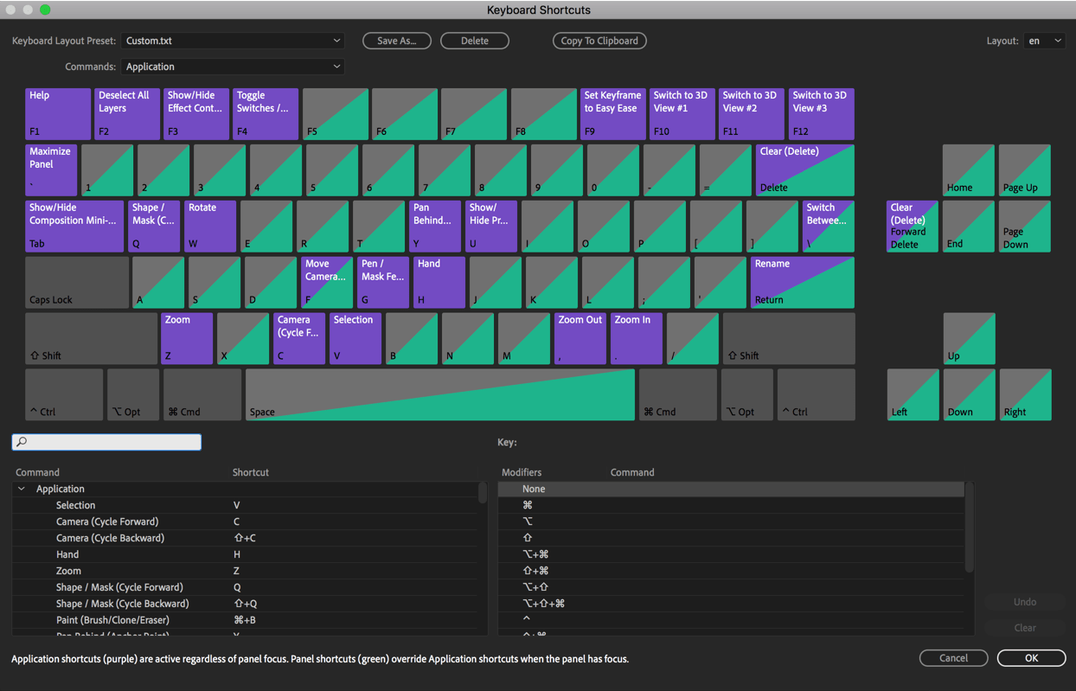Collapse the Application command group
Image resolution: width=1076 pixels, height=691 pixels.
(22, 489)
